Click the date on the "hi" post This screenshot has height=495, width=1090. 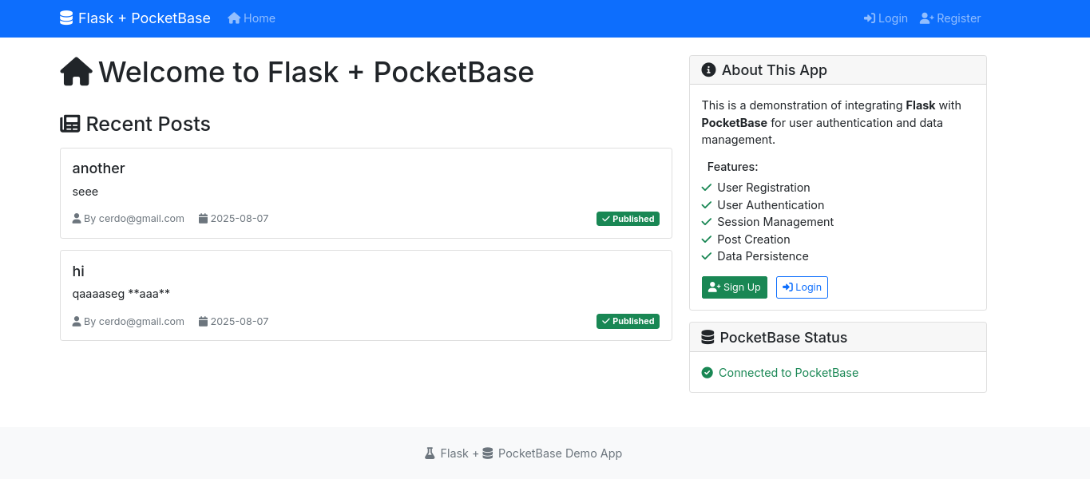click(240, 322)
